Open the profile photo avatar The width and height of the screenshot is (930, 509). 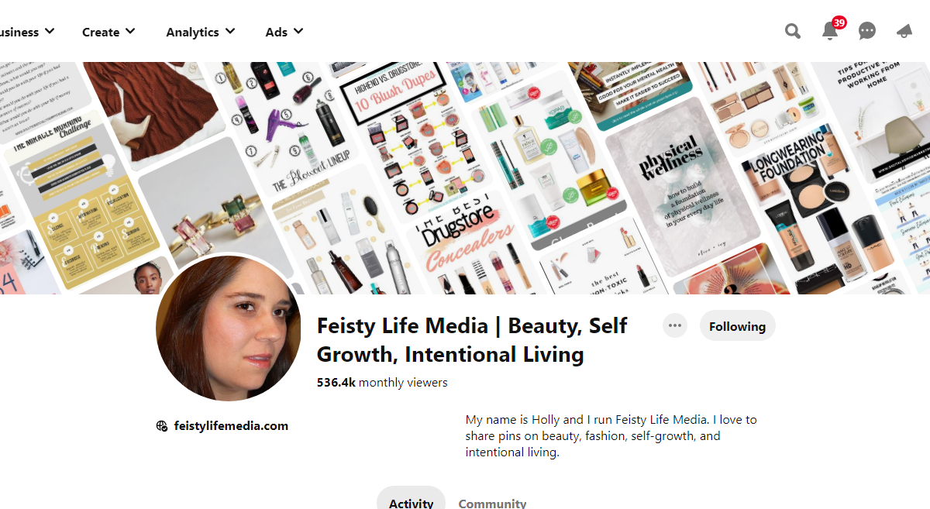(x=229, y=328)
